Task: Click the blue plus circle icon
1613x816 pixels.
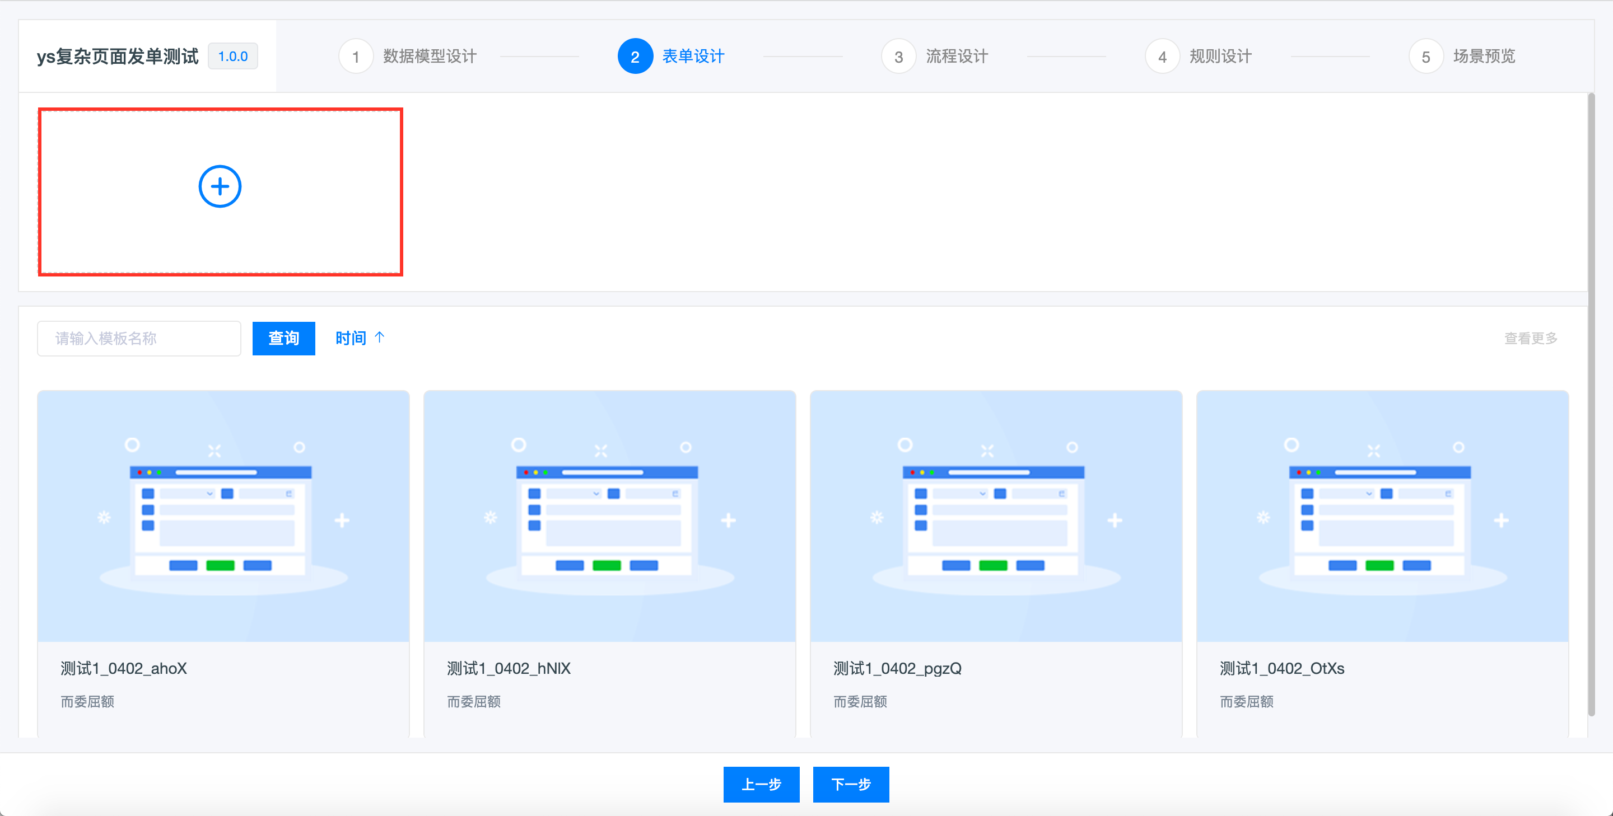Action: (220, 186)
